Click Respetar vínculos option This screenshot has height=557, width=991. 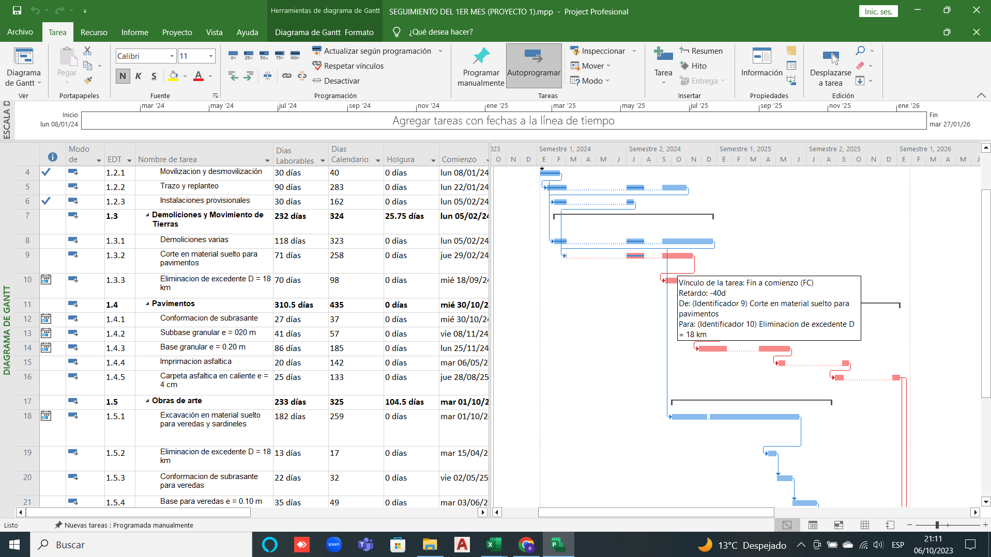[348, 66]
